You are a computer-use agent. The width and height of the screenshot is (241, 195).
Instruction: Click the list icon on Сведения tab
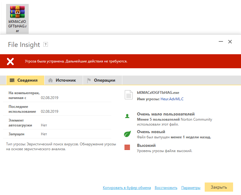pyautogui.click(x=12, y=80)
